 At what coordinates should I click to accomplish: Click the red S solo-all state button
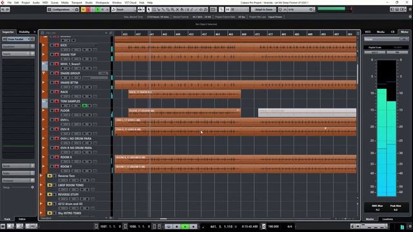(88, 10)
